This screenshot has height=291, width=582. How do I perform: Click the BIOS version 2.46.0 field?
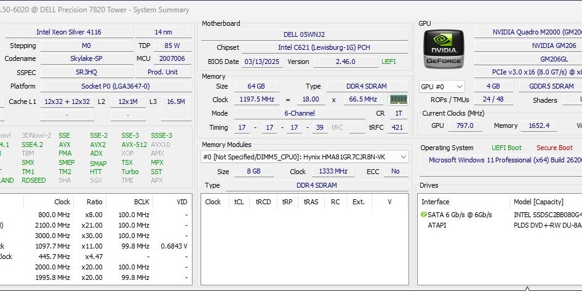(x=346, y=62)
